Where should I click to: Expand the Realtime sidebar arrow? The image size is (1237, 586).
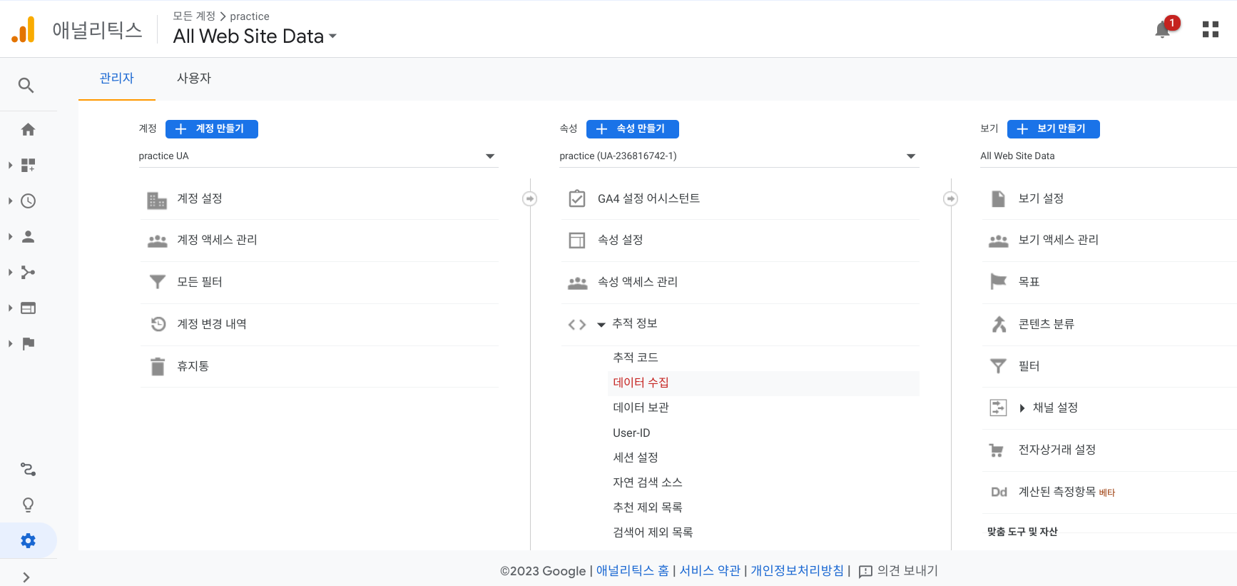pyautogui.click(x=10, y=201)
